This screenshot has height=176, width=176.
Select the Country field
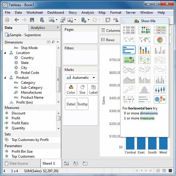(x=27, y=58)
